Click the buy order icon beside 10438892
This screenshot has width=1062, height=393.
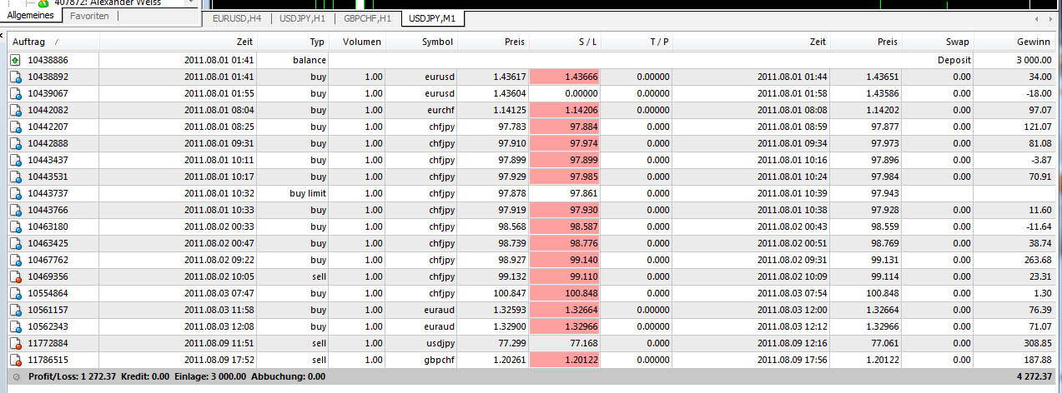coord(16,77)
